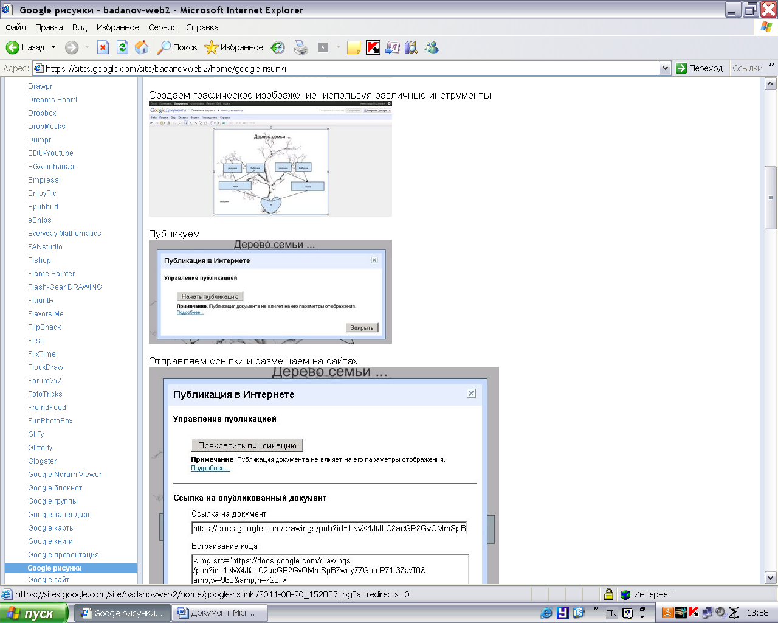
Task: Click the Kaspersky toolbar icon
Action: [373, 47]
